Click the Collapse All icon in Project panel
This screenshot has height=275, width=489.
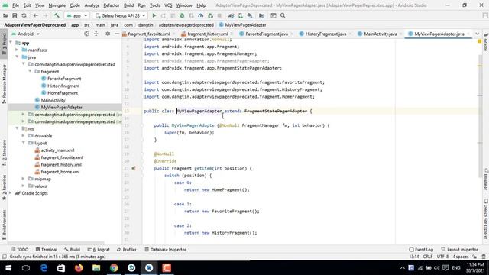[96, 34]
